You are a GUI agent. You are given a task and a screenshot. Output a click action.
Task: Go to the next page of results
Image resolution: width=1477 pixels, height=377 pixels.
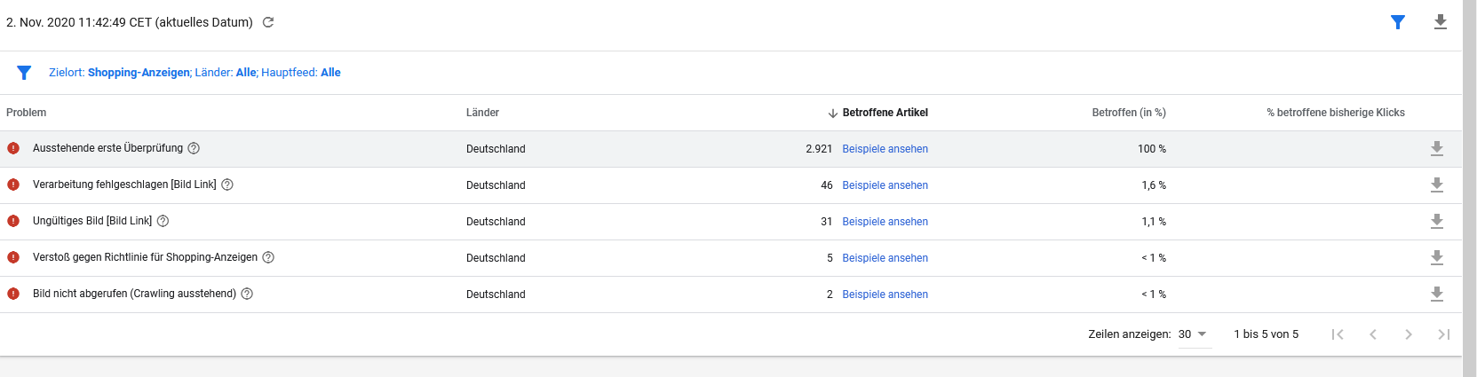(1408, 334)
